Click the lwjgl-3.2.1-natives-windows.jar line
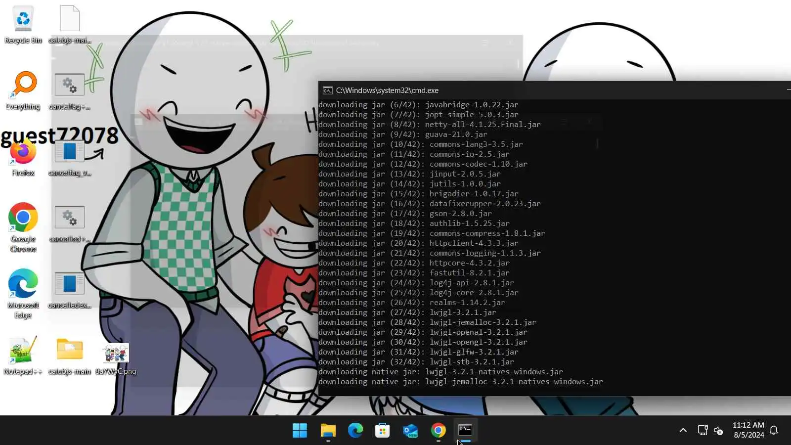The image size is (791, 445). (440, 372)
